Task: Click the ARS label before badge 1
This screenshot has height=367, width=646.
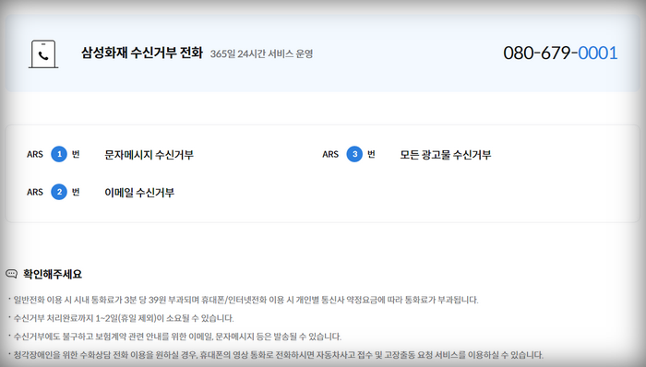Action: click(x=35, y=155)
